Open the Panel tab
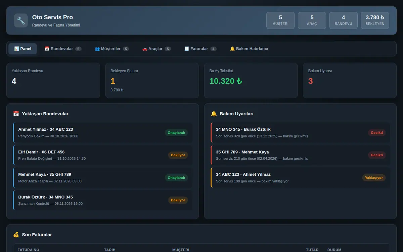The image size is (403, 252). 23,49
